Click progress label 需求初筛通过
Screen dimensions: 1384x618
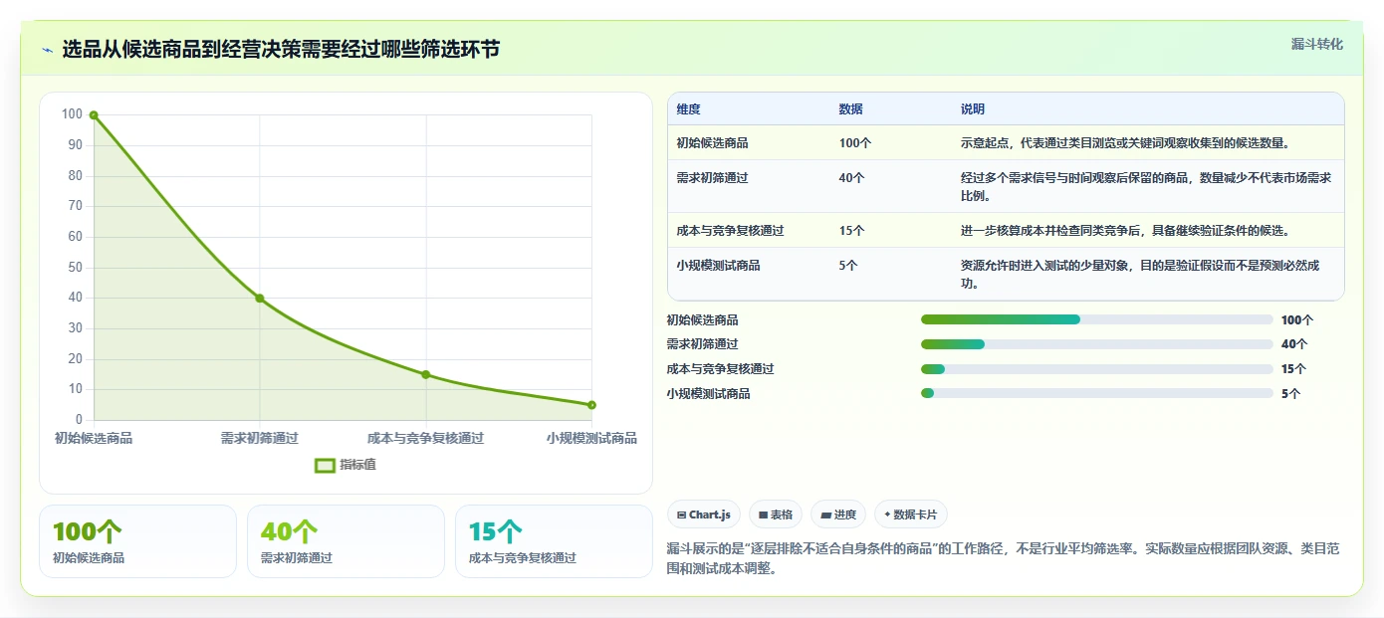[703, 344]
